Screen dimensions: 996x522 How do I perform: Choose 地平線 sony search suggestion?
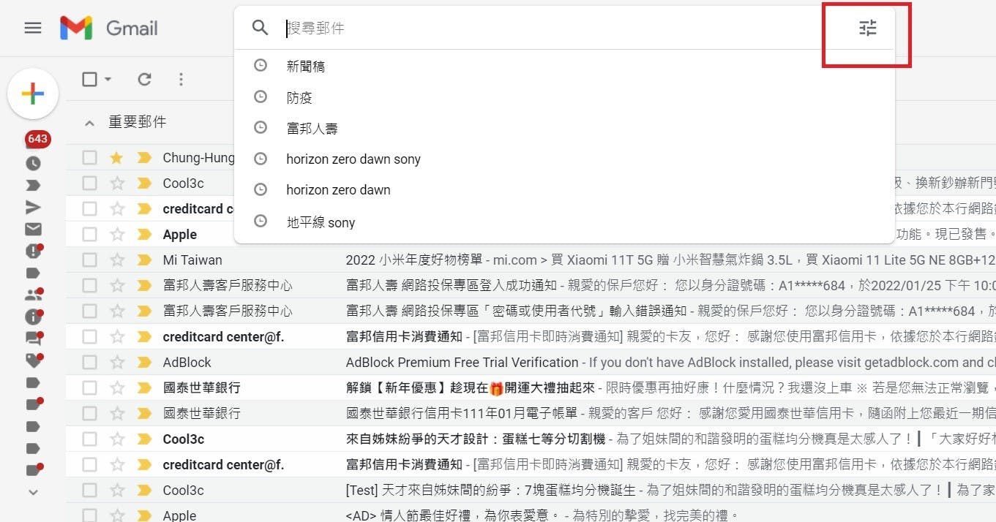coord(564,222)
